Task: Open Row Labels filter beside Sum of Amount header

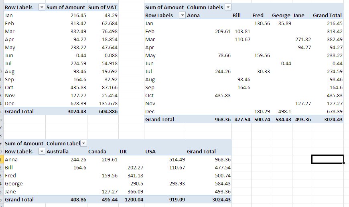Action: point(42,8)
